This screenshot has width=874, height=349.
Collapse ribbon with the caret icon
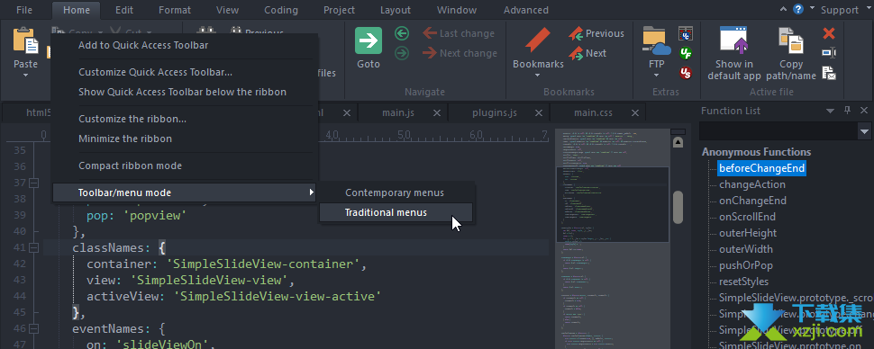coord(784,10)
